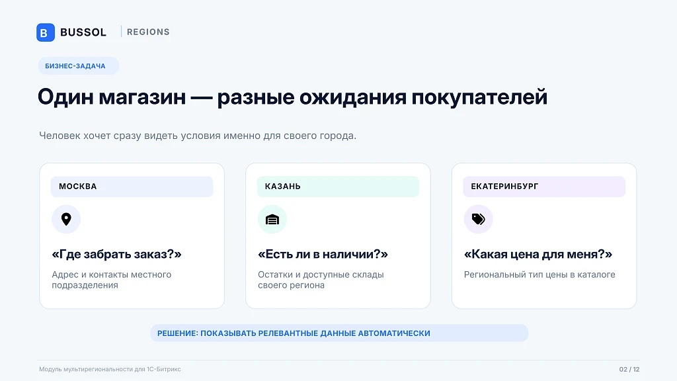Click the page number 02 / 12
677x381 pixels.
coord(629,369)
